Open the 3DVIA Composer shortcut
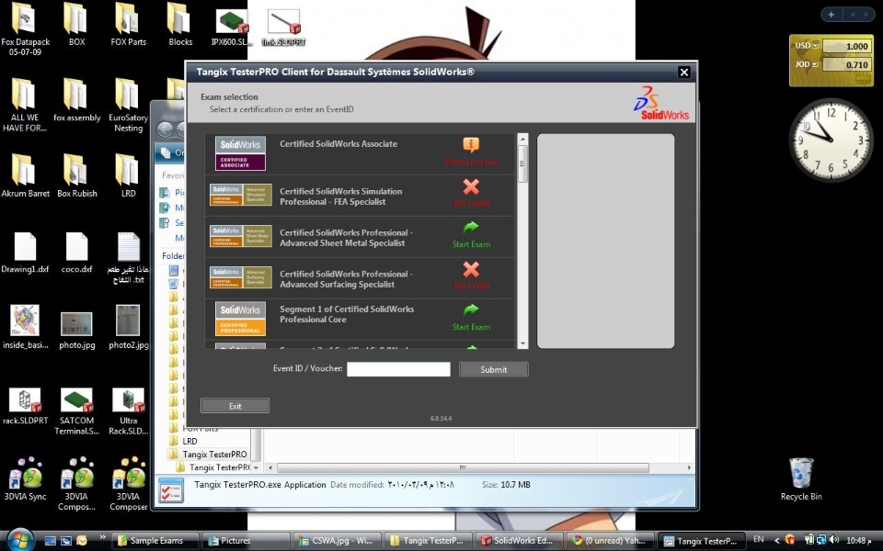The width and height of the screenshot is (883, 551). (x=129, y=484)
